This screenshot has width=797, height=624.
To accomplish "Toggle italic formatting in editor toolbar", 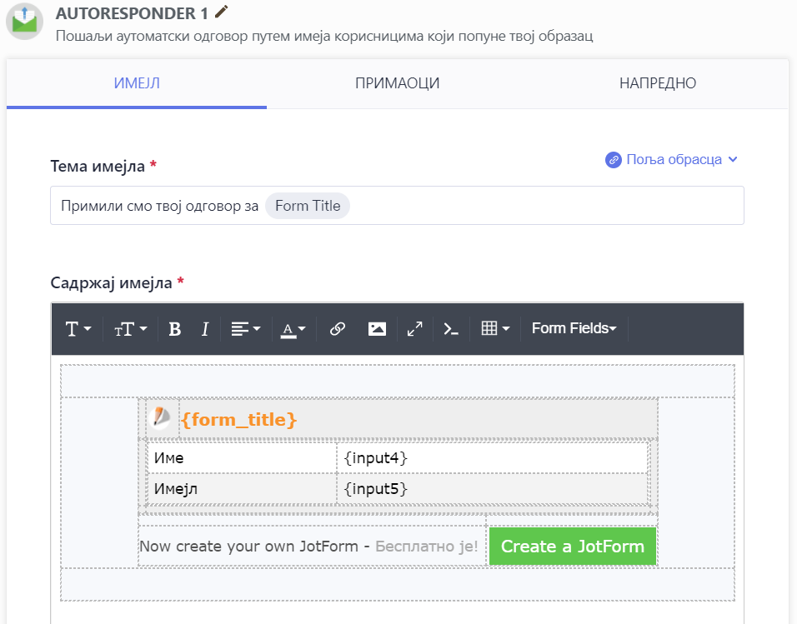I will click(204, 329).
